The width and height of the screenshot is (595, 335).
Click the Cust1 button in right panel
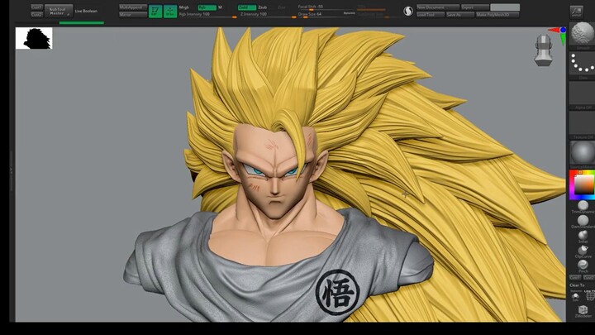[x=575, y=278]
